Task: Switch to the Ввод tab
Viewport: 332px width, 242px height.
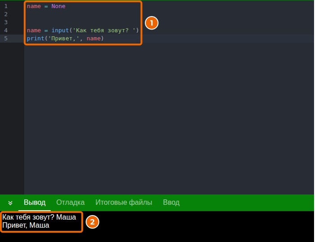Action: pyautogui.click(x=171, y=203)
